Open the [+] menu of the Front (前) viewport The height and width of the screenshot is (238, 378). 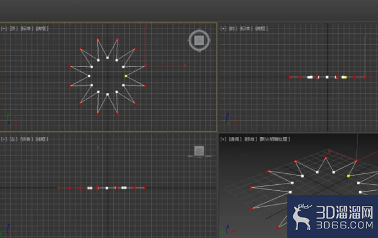tap(223, 28)
